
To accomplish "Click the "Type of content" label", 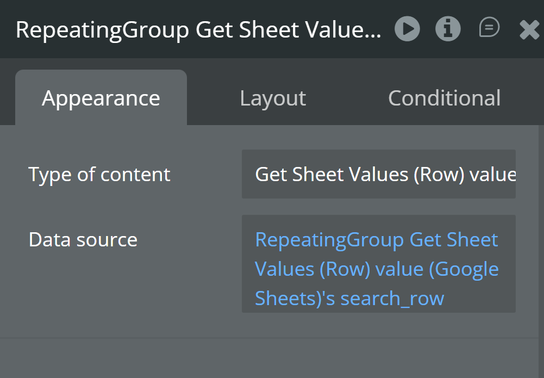I will 99,175.
